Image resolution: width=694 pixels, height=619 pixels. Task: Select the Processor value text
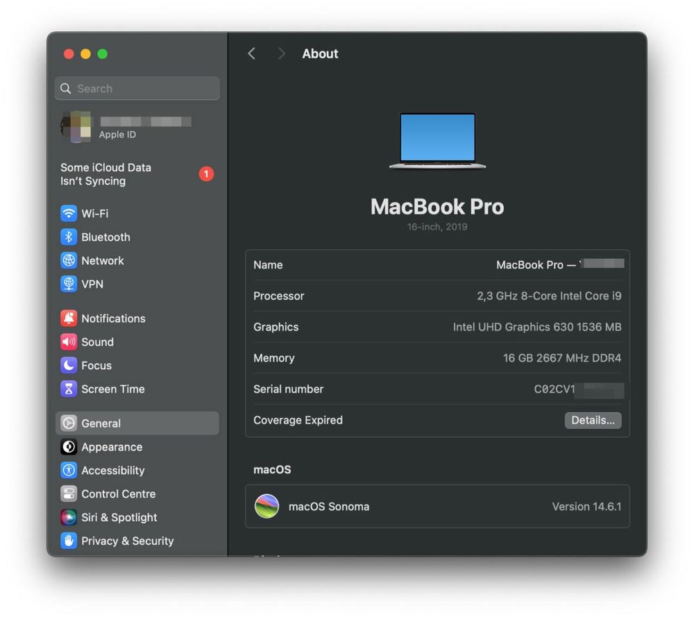[x=549, y=296]
